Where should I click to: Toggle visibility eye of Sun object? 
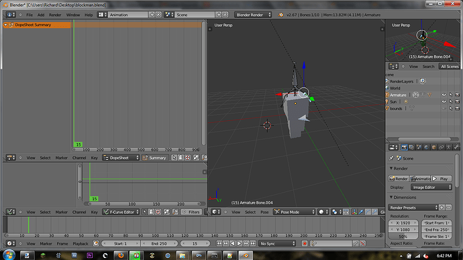[444, 101]
